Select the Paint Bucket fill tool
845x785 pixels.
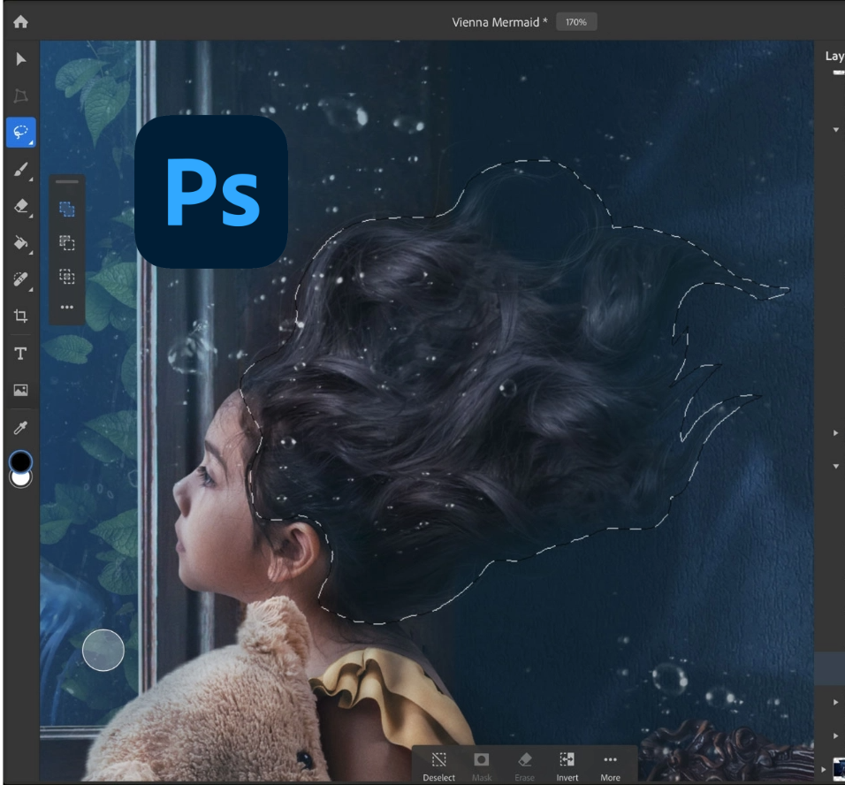click(20, 242)
